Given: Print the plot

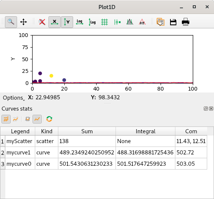Looking at the screenshot, I should coord(186,22).
